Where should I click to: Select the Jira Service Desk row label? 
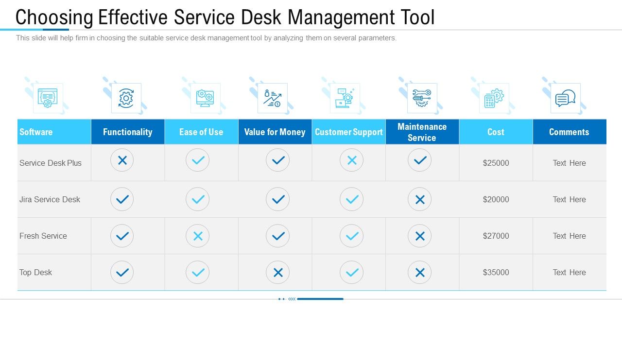[x=50, y=199]
